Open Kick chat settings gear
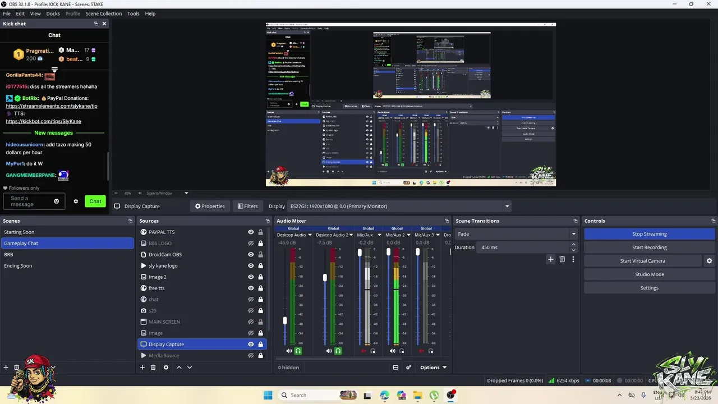 coord(76,201)
